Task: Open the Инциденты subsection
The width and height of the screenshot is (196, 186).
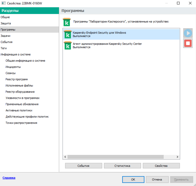Action: (13, 67)
